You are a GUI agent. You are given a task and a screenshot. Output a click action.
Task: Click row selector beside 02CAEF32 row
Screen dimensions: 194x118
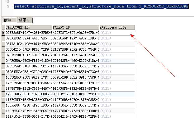(x=3, y=38)
